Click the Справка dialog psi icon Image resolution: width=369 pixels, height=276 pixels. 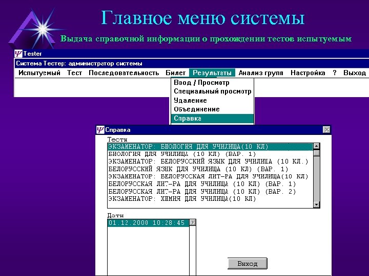click(100, 130)
